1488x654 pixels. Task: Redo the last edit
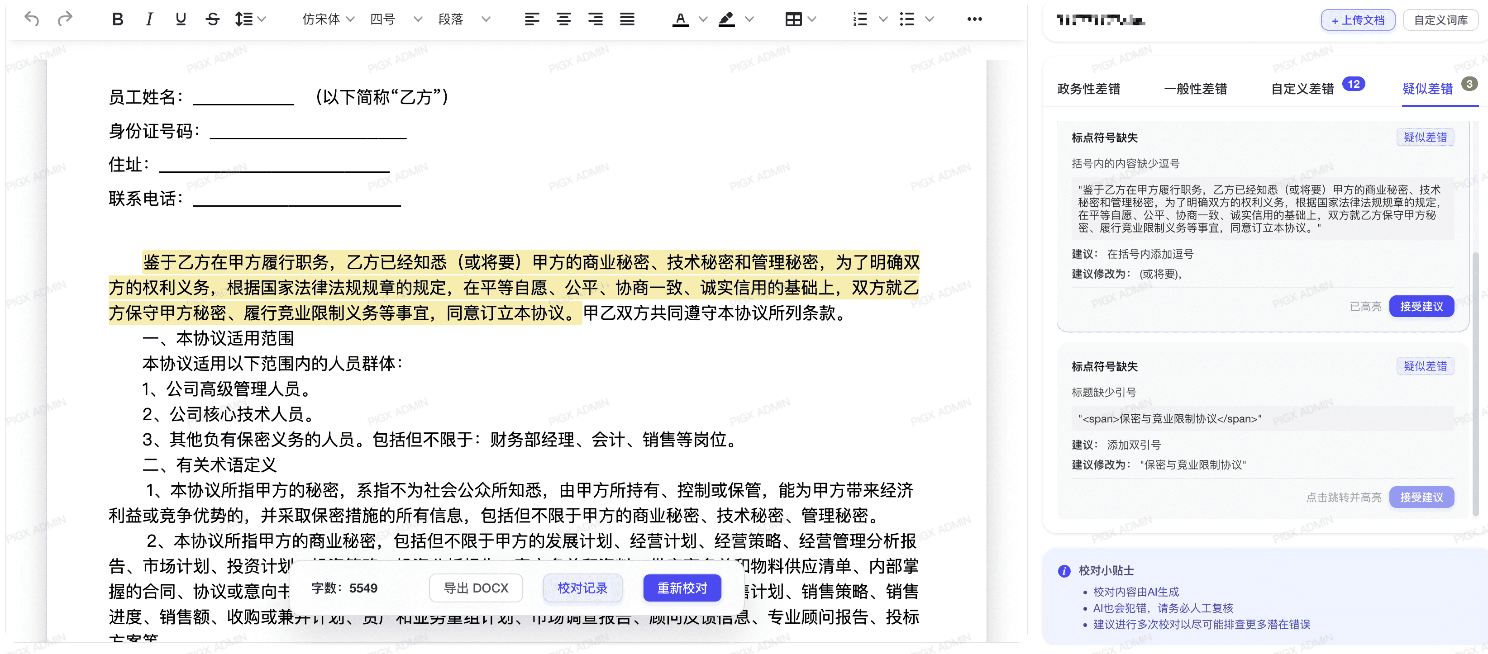coord(65,19)
